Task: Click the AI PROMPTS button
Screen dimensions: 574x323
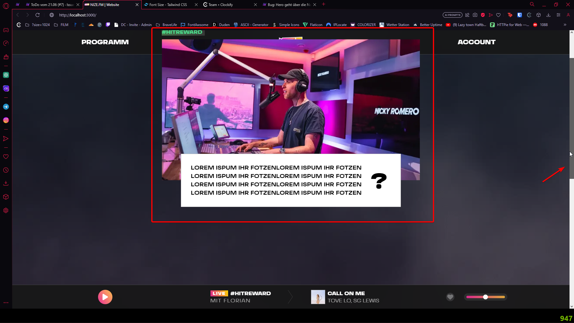Action: click(452, 15)
